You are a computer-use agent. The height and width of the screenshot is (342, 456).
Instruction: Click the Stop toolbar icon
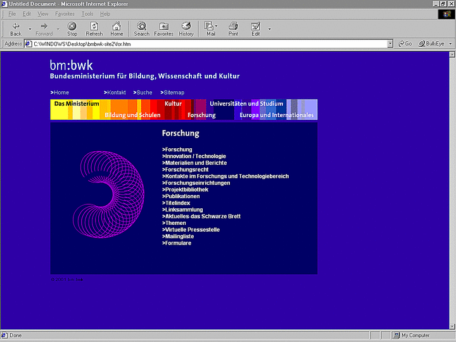[72, 29]
